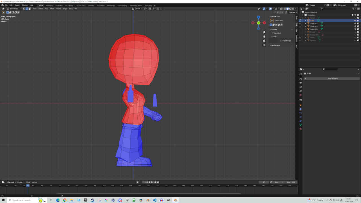Viewport: 361px width, 203px height.
Task: Open the Object Constraints properties tab
Action: point(301,121)
